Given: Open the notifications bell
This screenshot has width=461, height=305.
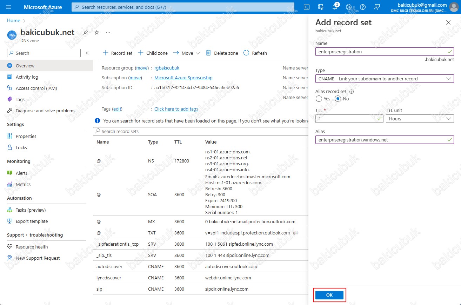Looking at the screenshot, I should point(335,7).
